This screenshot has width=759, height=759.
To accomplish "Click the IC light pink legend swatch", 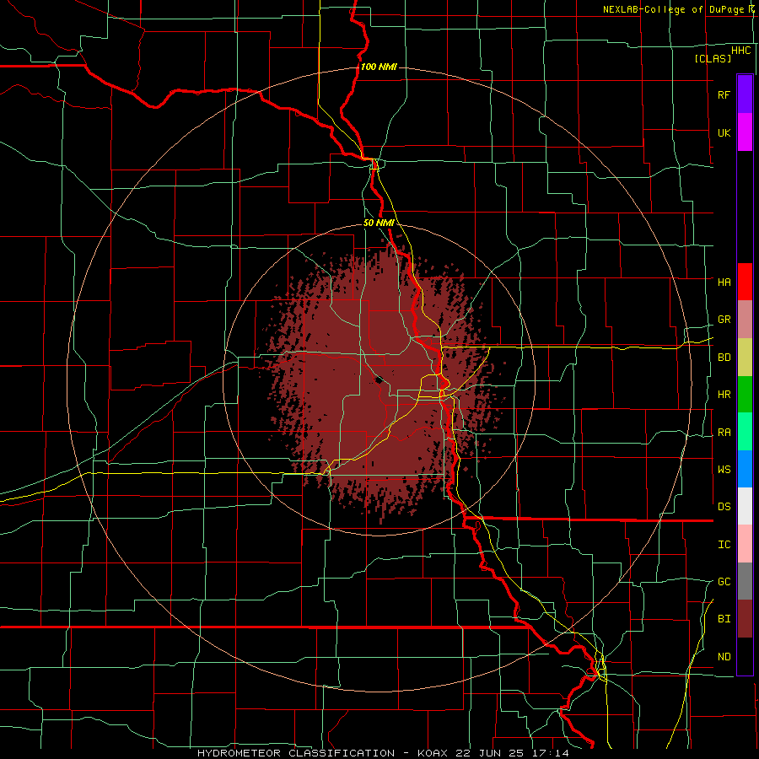I will tap(745, 544).
